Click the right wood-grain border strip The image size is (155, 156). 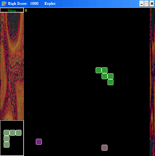(x=152, y=82)
